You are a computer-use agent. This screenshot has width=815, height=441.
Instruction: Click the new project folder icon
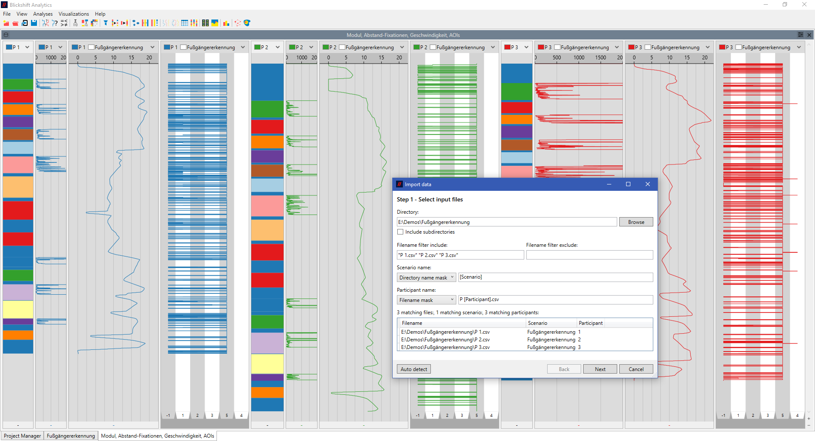click(x=6, y=23)
